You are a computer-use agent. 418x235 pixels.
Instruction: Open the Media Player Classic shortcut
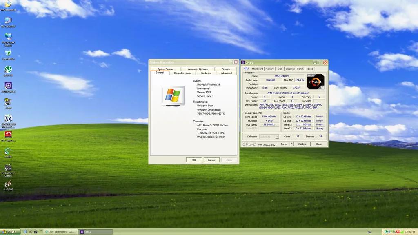coord(8,170)
